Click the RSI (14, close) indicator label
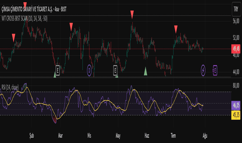Screen dimensions: 242x143 click(x=10, y=87)
